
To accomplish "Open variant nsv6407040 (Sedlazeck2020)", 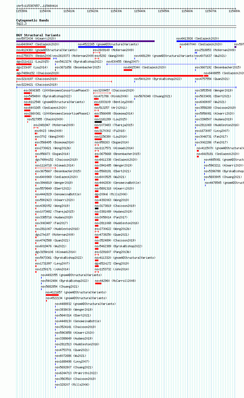I will tap(201, 44).
